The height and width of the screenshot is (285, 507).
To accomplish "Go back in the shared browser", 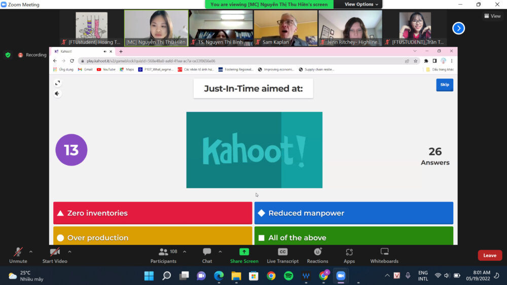I will 55,61.
